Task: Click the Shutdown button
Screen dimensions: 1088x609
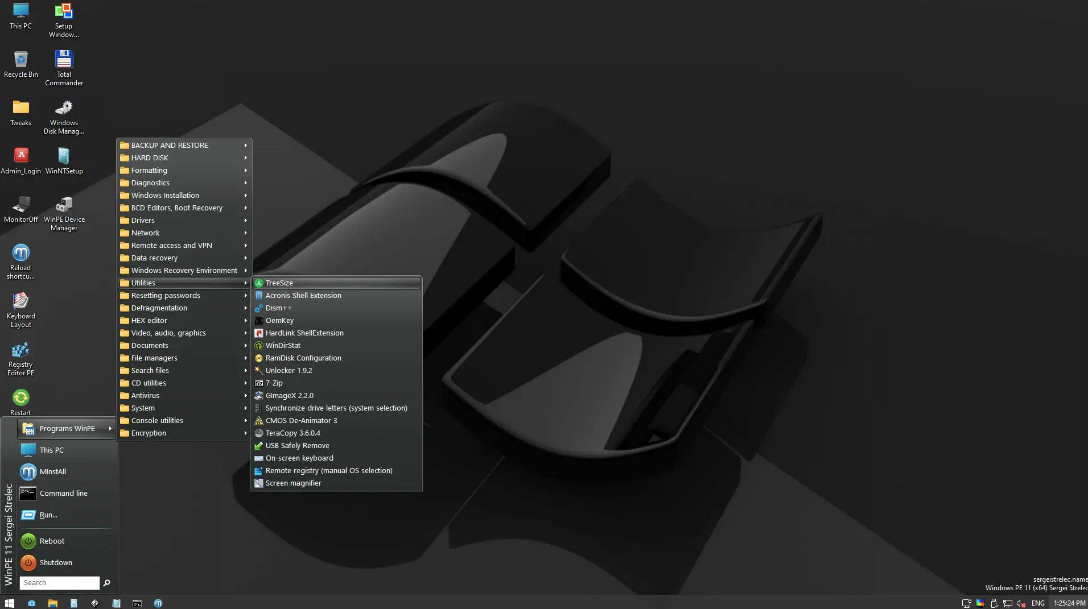Action: (x=67, y=562)
